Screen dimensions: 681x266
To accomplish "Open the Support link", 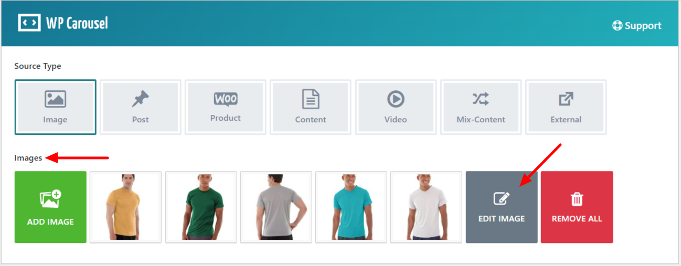I will click(637, 25).
